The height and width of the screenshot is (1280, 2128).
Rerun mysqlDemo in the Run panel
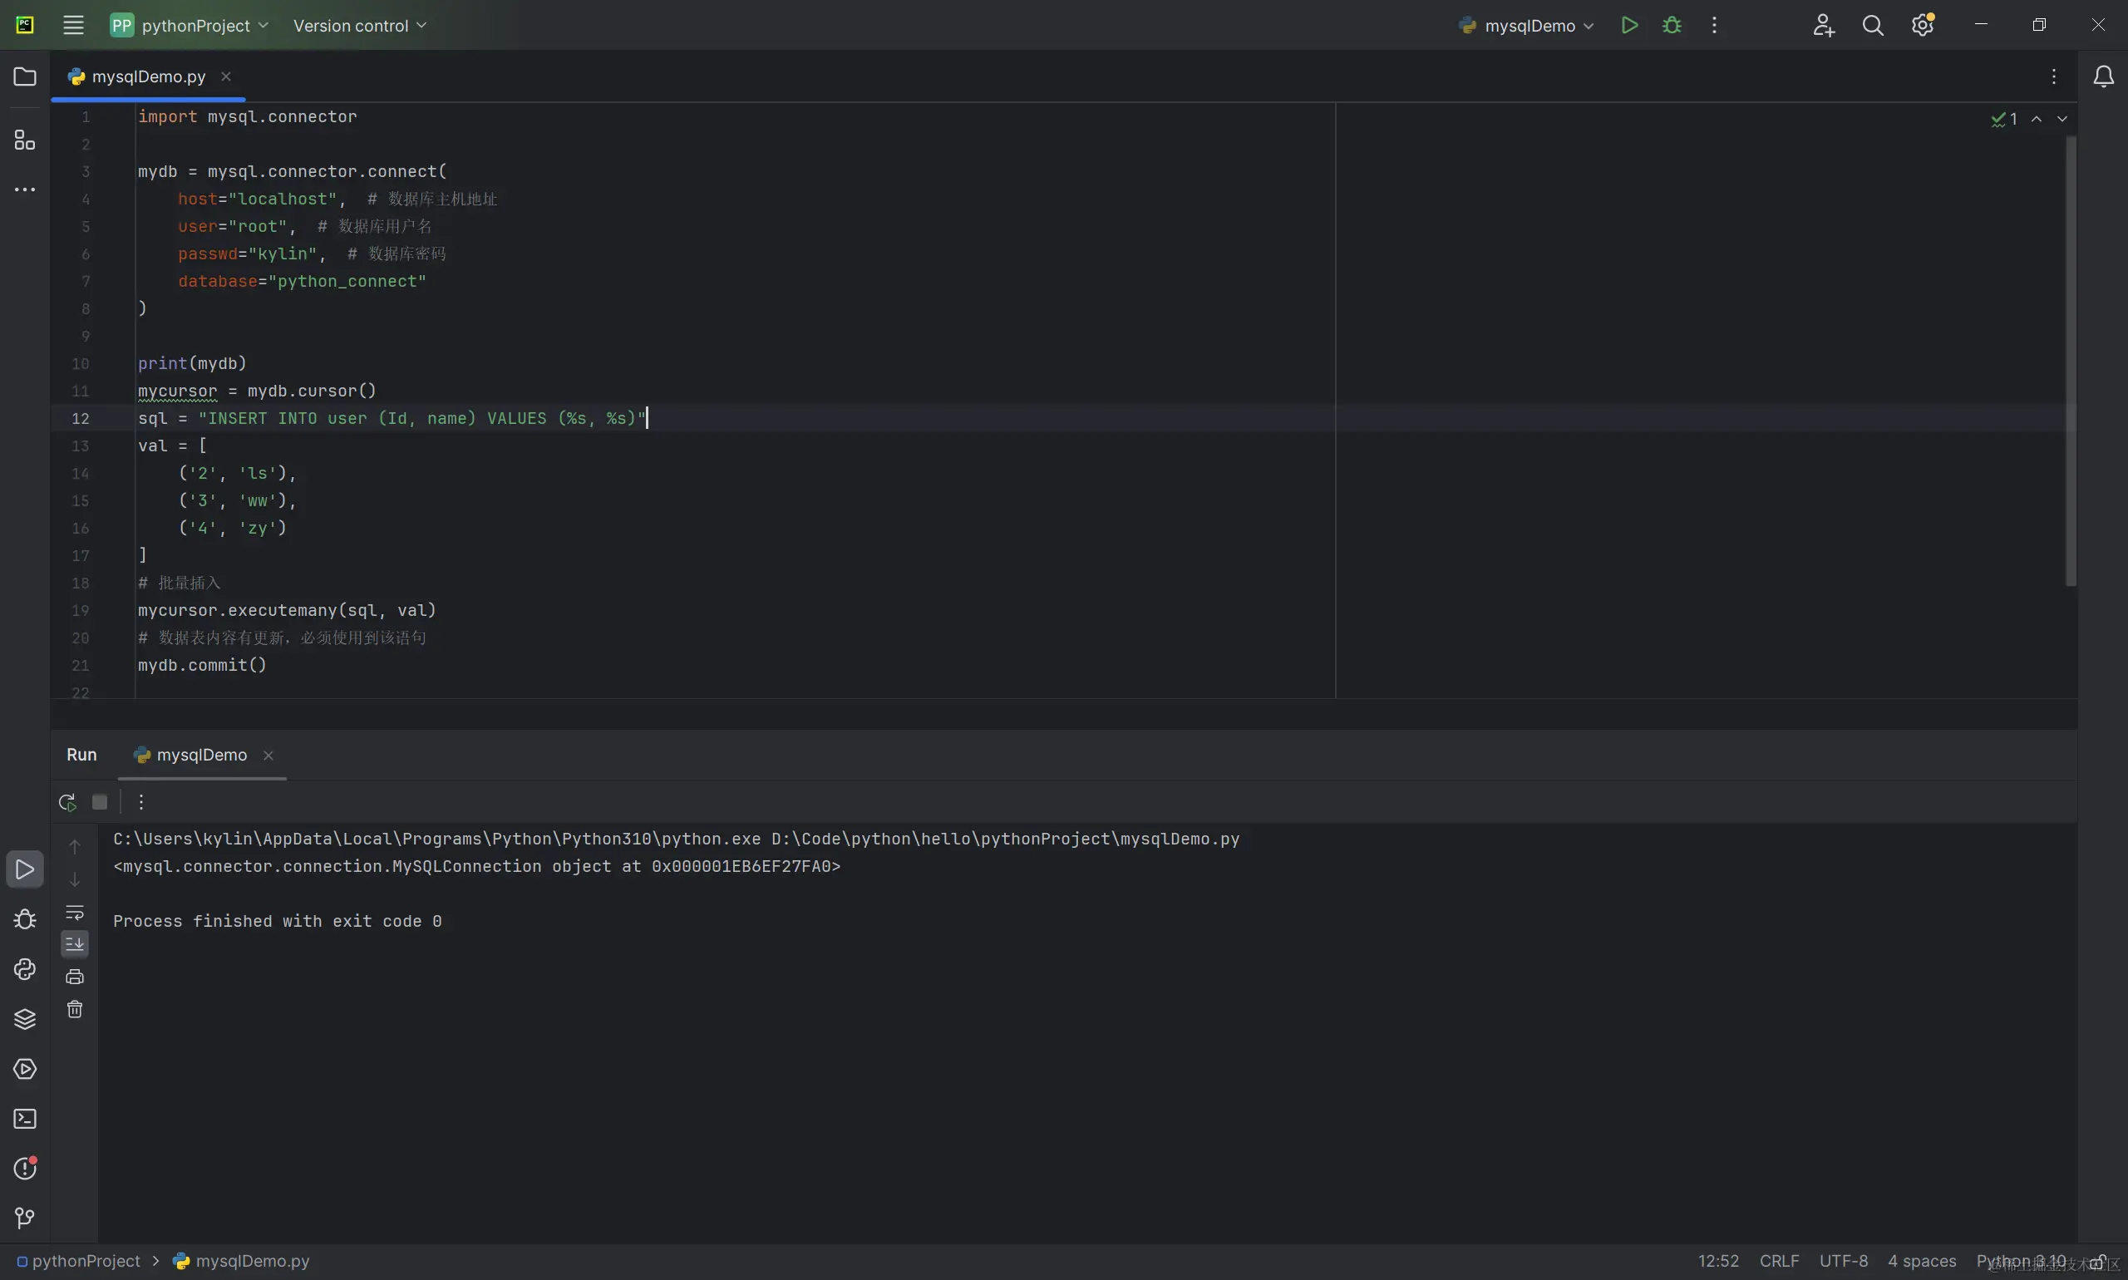point(67,802)
